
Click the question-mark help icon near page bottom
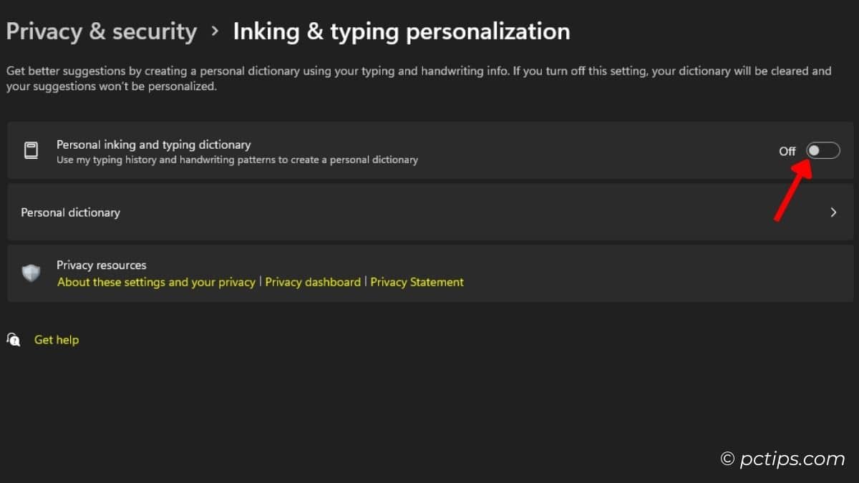click(14, 340)
